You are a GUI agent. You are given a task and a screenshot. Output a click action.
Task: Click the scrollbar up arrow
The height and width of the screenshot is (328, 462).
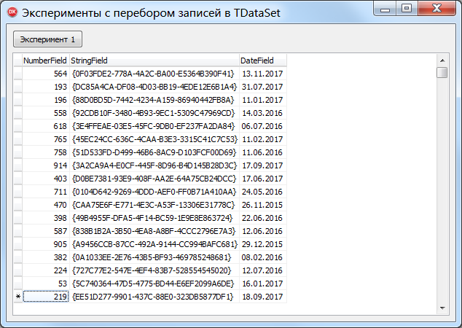tap(442, 59)
